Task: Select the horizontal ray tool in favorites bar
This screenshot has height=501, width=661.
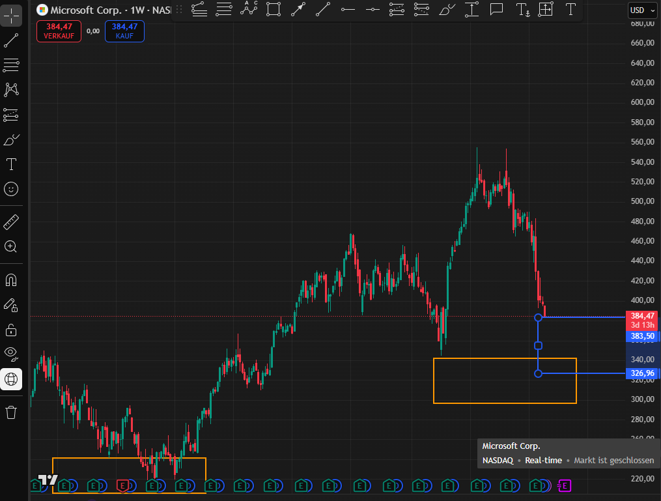Action: tap(348, 9)
